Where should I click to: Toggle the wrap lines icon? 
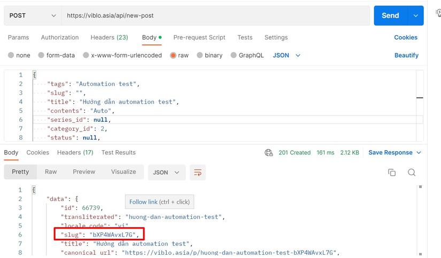[198, 173]
